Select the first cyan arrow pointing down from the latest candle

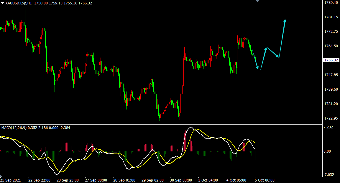256,63
